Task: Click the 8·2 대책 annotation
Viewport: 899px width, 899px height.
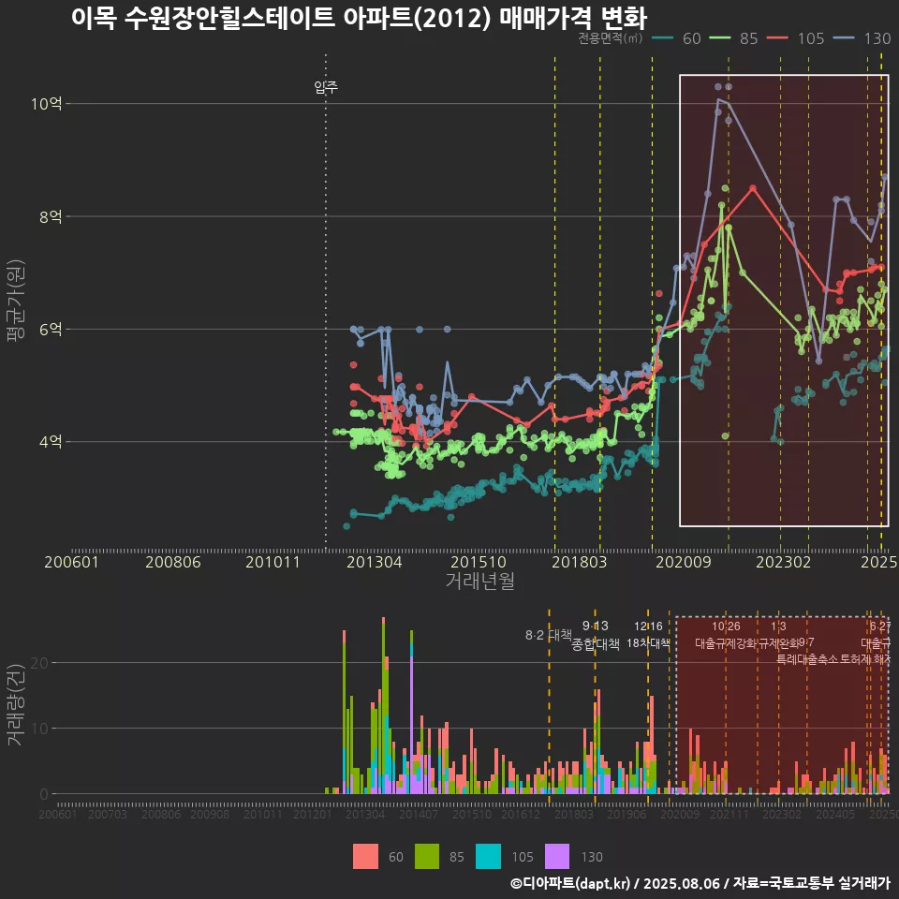Action: pyautogui.click(x=548, y=635)
